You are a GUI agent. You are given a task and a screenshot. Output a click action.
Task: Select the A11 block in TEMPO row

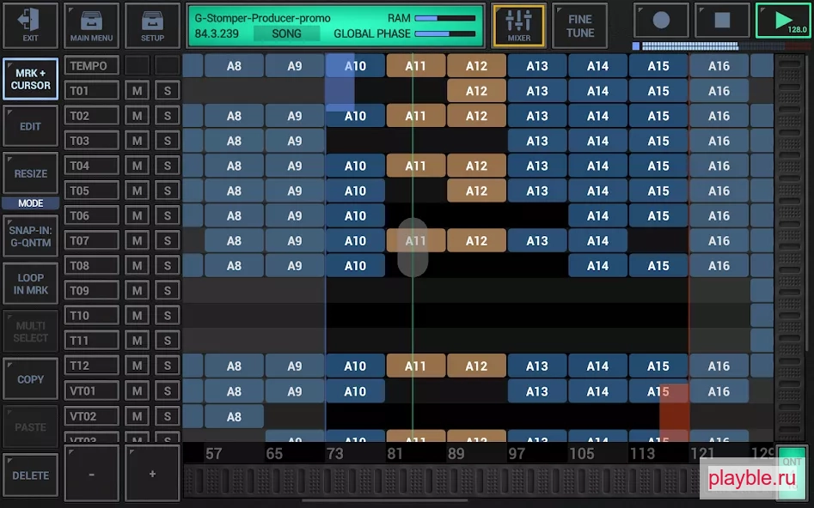click(x=415, y=66)
